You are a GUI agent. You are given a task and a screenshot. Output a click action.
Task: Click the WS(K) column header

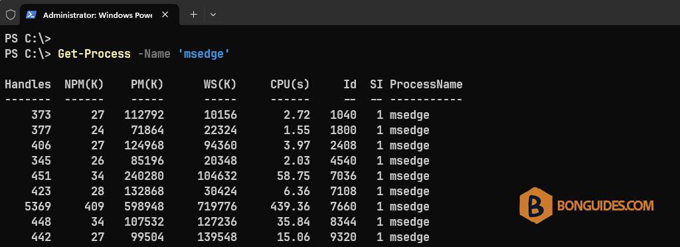click(x=220, y=84)
